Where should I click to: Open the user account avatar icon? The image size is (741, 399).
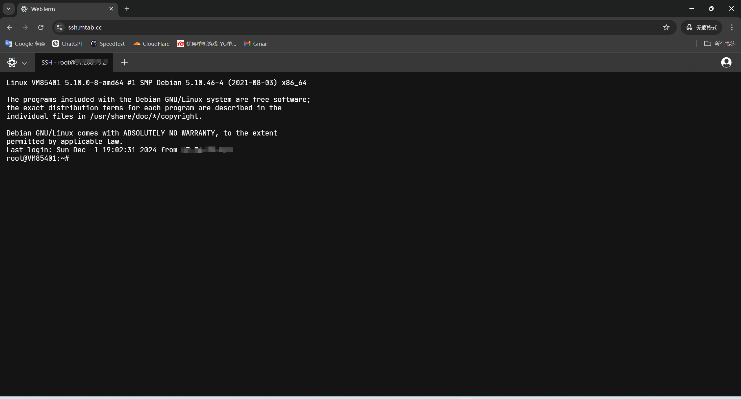(x=726, y=62)
